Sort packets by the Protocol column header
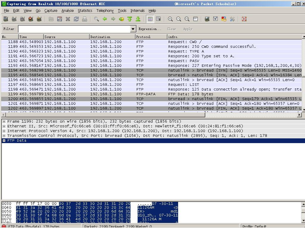Screen dimensions: 305x228 click(151, 37)
